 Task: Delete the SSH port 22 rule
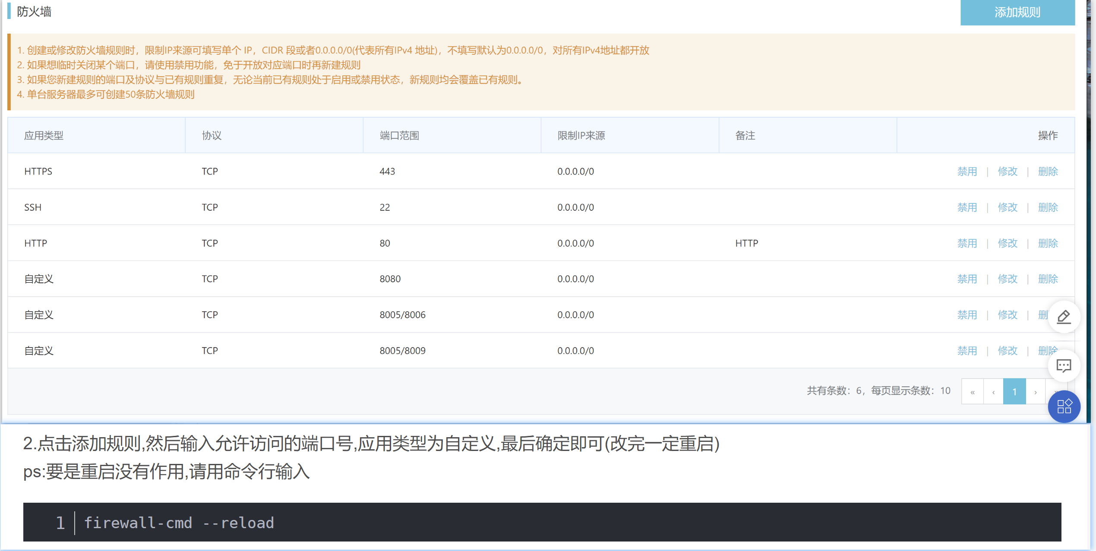pyautogui.click(x=1048, y=207)
